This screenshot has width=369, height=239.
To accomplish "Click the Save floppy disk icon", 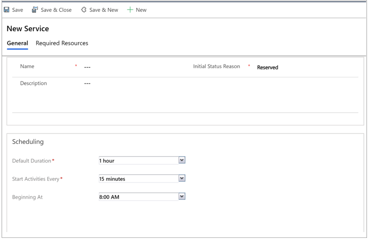I will pos(7,10).
